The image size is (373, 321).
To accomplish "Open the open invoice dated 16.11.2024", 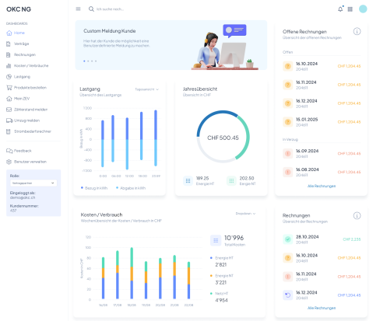I will coord(322,85).
